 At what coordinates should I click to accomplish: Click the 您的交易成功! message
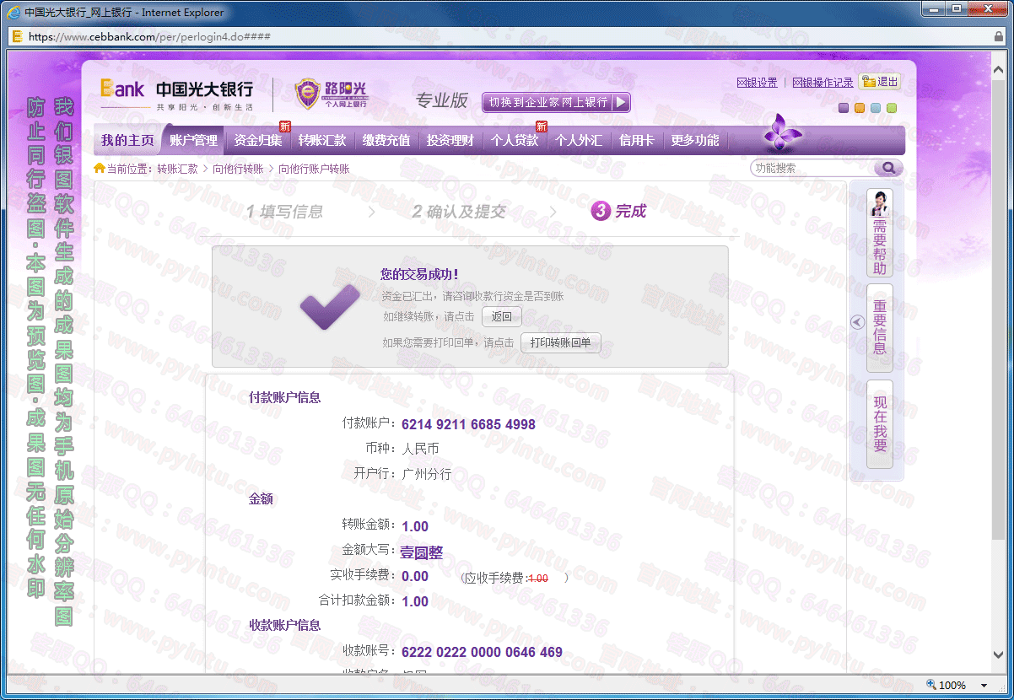click(419, 274)
